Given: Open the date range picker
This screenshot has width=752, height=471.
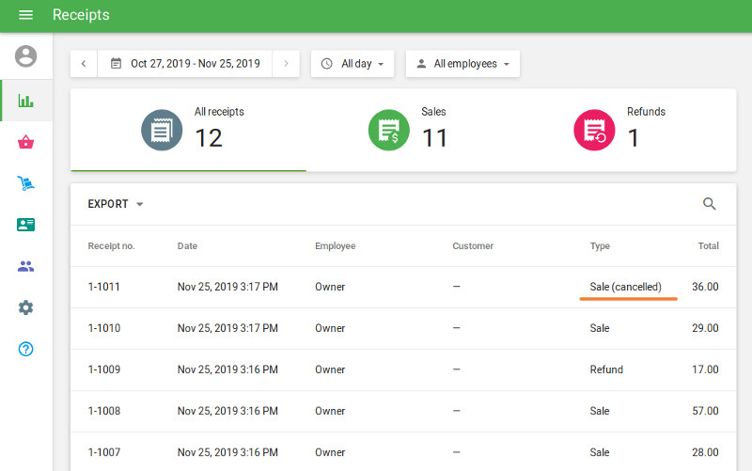Looking at the screenshot, I should [x=185, y=64].
